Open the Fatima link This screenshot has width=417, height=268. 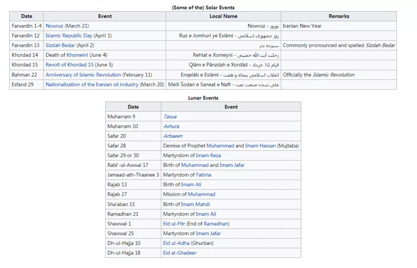[203, 175]
